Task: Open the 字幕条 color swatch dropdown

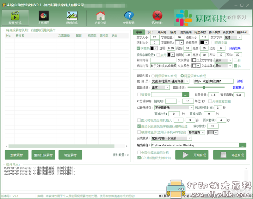Action: (154, 48)
